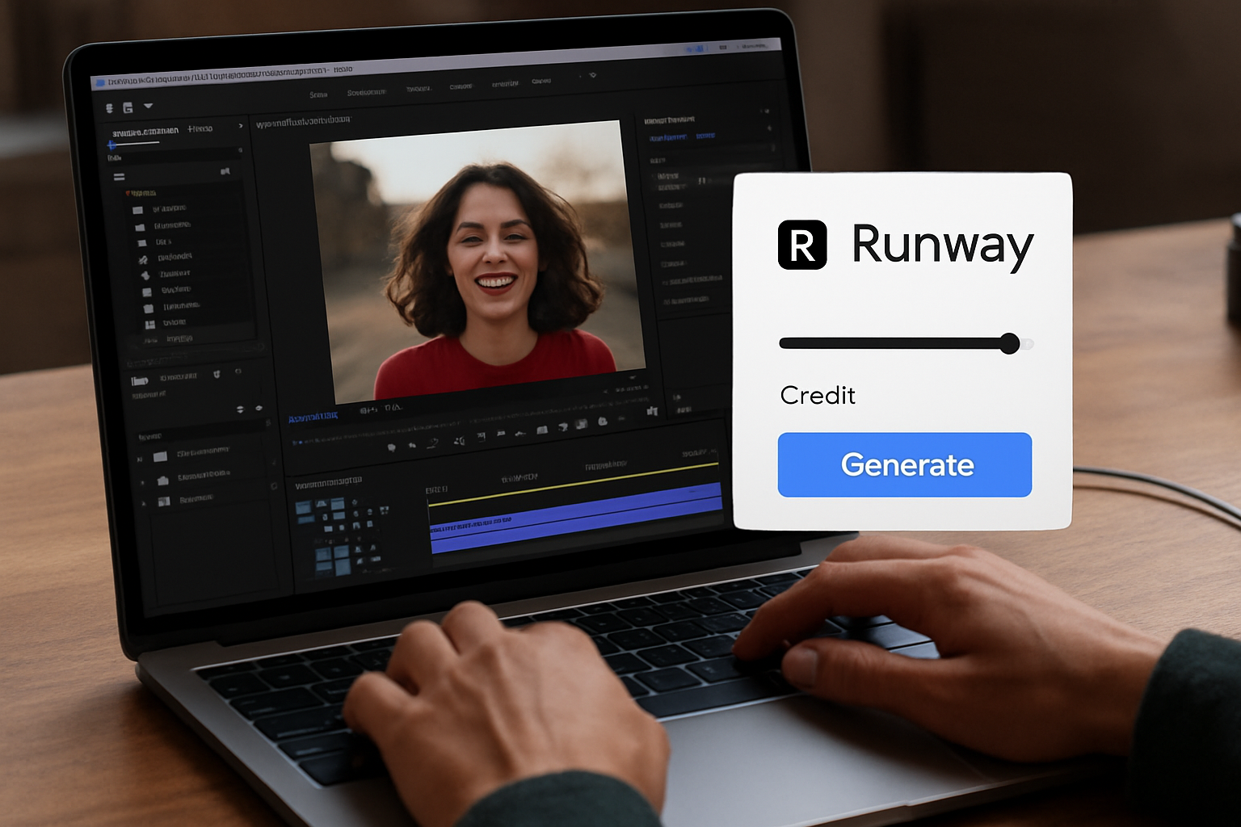Click the yellow line above timeline clip
This screenshot has height=827, width=1241.
coord(573,484)
